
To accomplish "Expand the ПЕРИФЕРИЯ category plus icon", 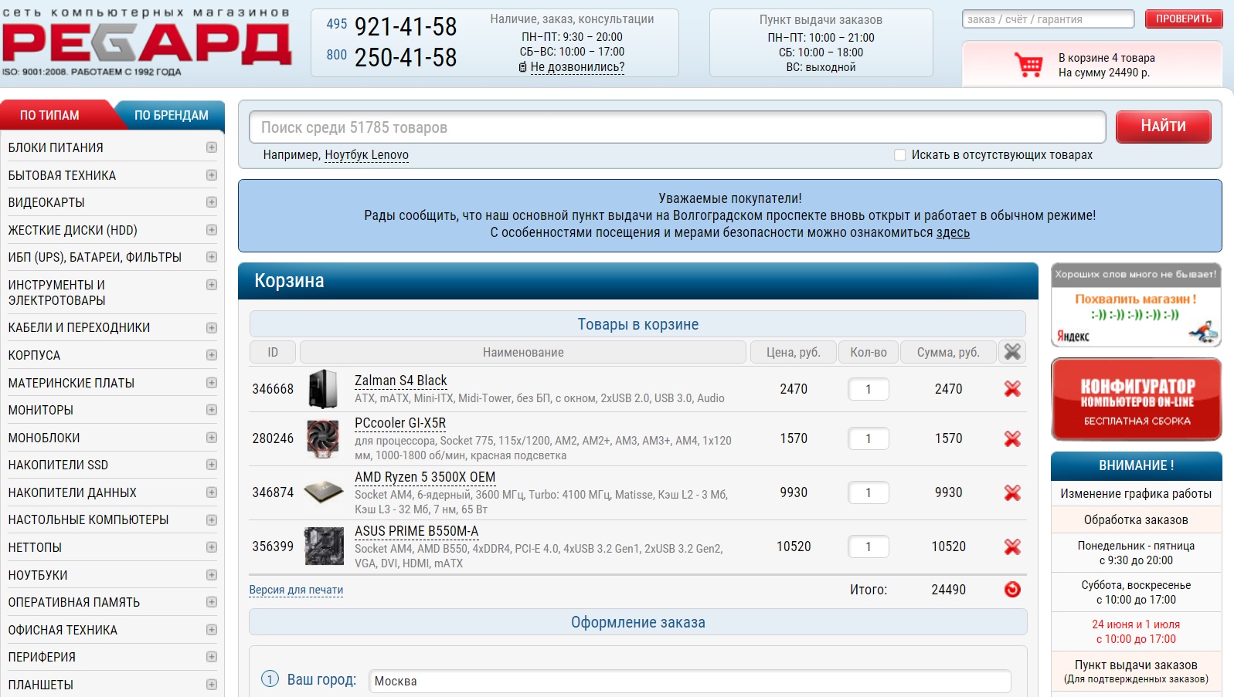I will click(212, 657).
